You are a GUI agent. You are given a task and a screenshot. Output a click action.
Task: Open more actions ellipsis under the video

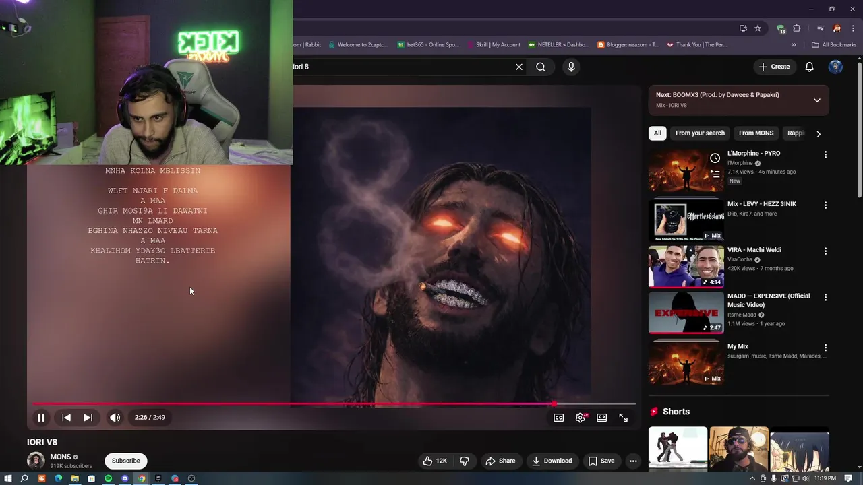[632, 461]
